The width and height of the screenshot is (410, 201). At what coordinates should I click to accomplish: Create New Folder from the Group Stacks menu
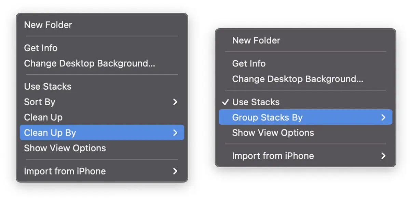(256, 41)
